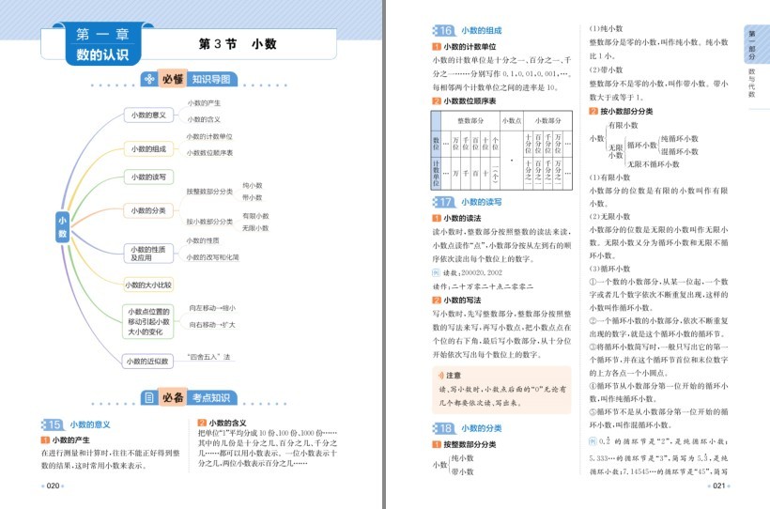770x509 pixels.
Task: Select the 小数的分类 mind-map node
Action: 148,210
